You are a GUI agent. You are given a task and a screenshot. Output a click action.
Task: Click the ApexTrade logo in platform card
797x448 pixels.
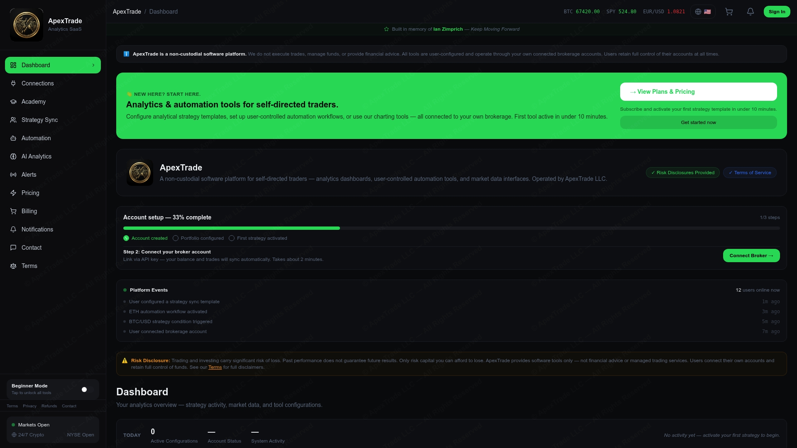tap(140, 173)
